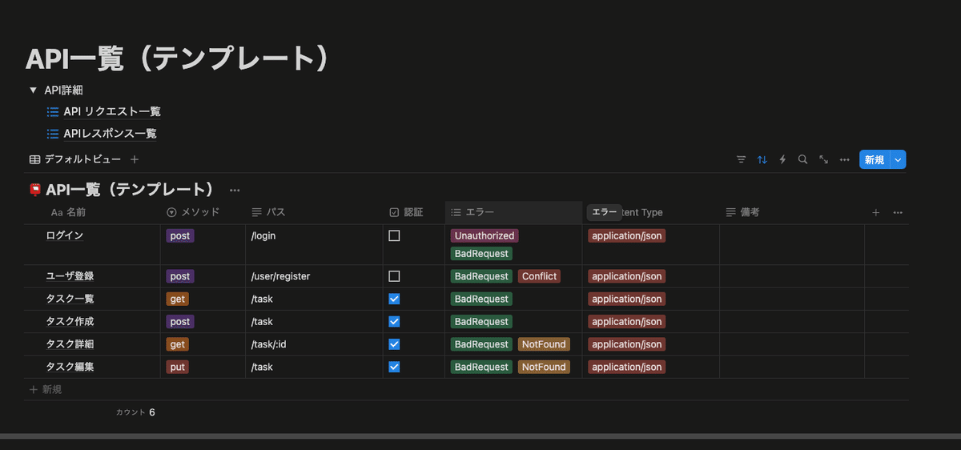Open the filter icon in toolbar

742,159
